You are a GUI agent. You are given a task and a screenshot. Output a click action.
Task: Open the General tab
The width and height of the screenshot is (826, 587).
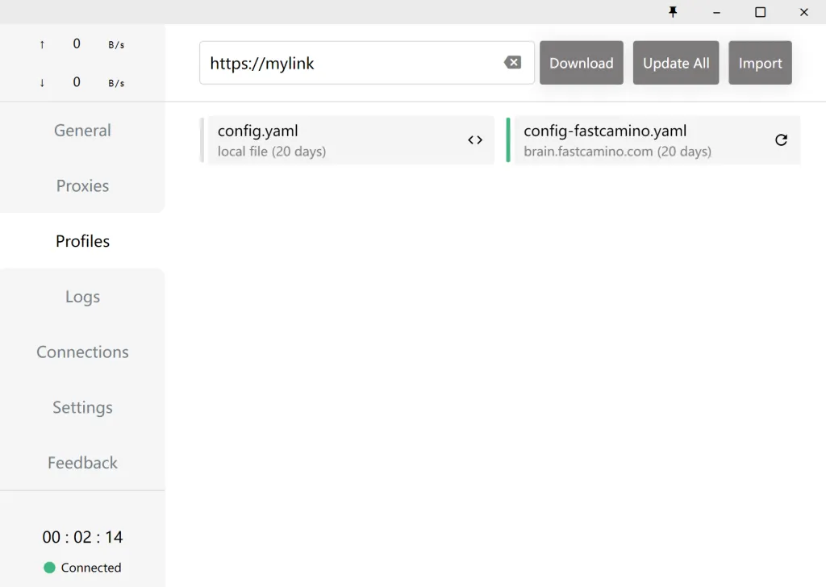82,131
